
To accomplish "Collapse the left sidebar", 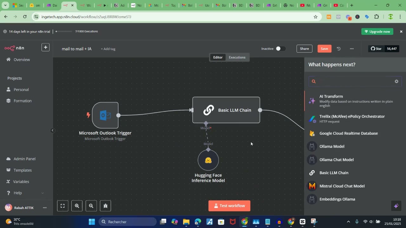I will 53,130.
